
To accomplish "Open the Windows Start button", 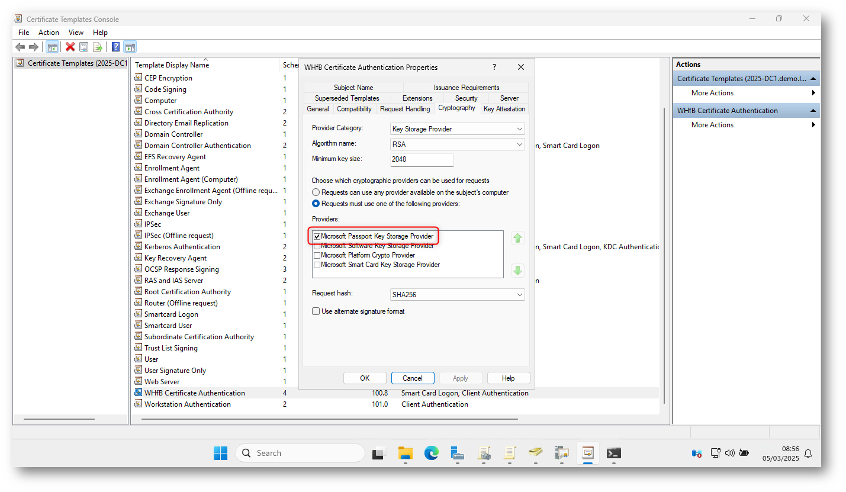I will [220, 453].
